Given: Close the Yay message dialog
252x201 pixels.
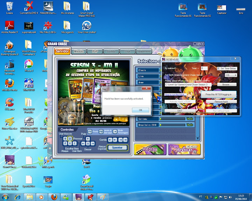Looking at the screenshot, I should pyautogui.click(x=146, y=88).
